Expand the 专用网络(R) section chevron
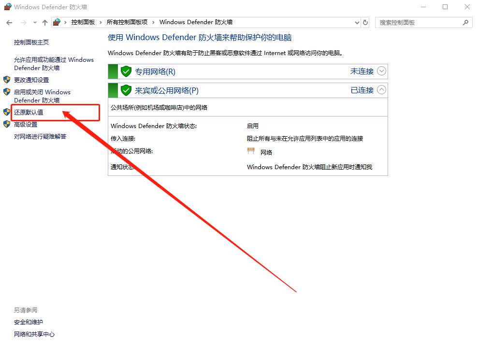 [x=381, y=72]
